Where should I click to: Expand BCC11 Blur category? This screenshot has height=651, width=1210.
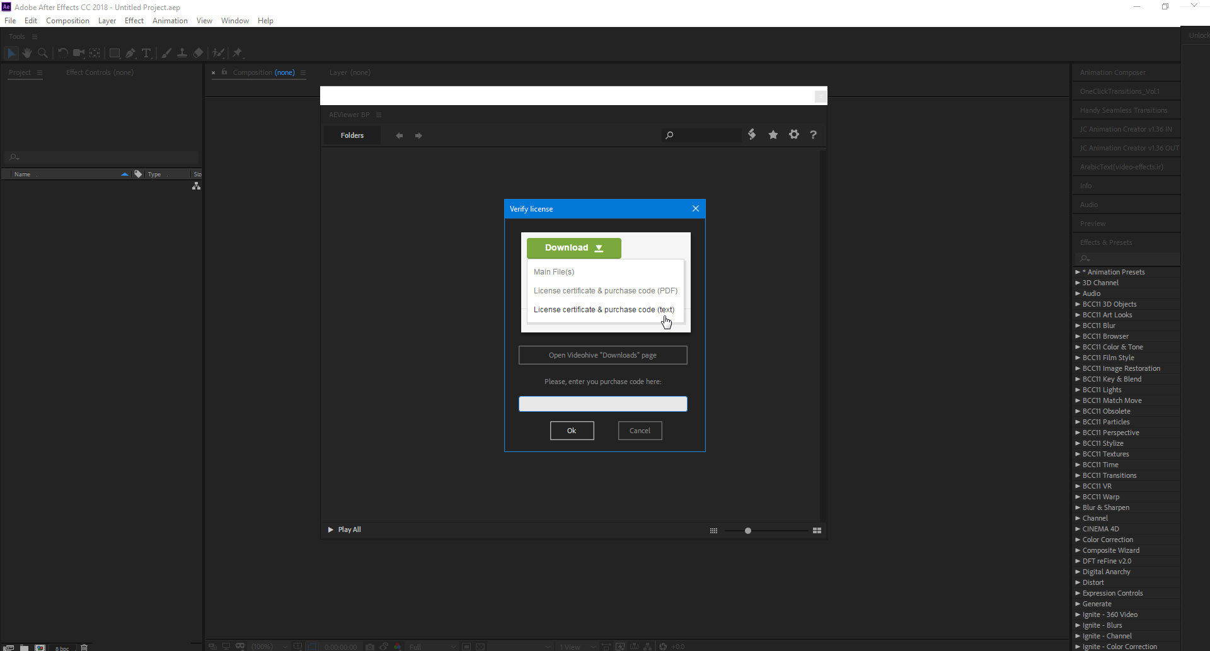coord(1078,325)
